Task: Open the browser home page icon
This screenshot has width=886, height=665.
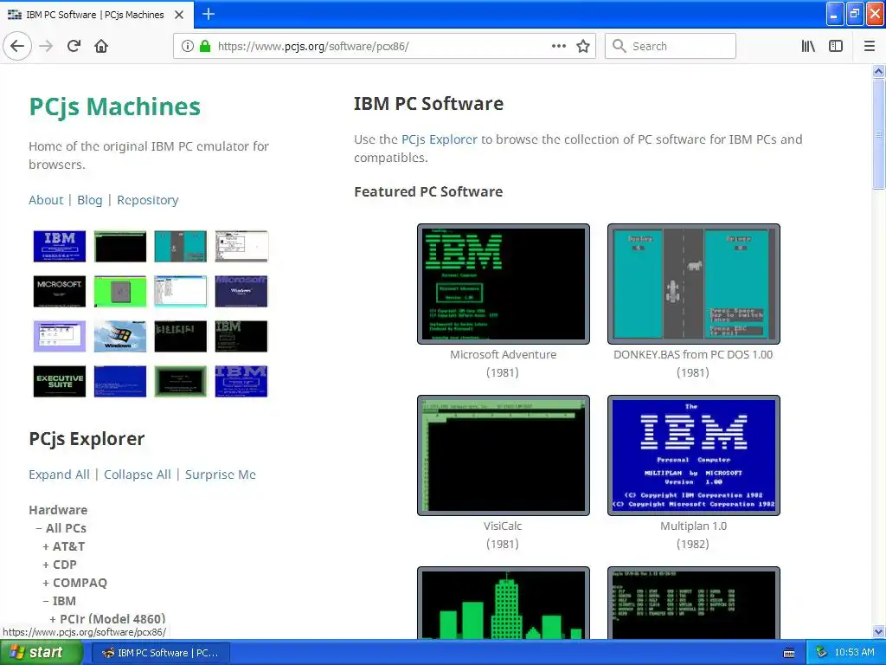Action: (x=101, y=46)
